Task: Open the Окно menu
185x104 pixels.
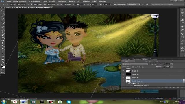Action: click(x=95, y=1)
